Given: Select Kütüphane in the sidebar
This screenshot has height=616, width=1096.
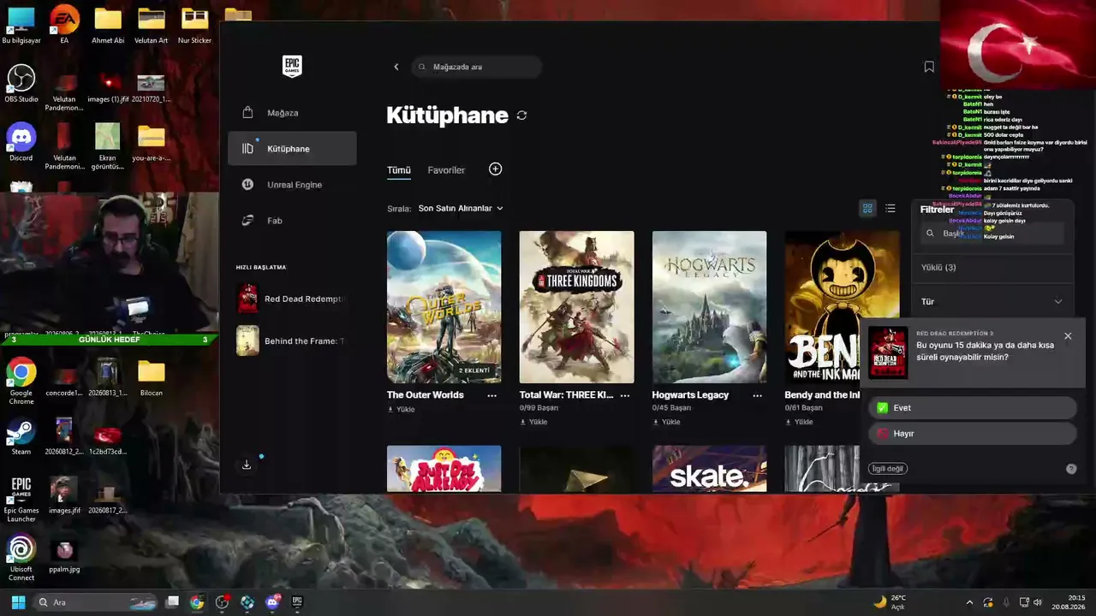Looking at the screenshot, I should click(292, 149).
